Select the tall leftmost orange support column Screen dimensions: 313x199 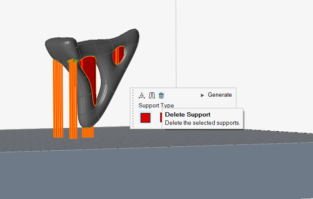(x=57, y=98)
